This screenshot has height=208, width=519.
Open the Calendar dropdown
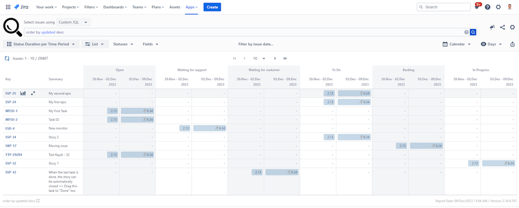tap(457, 44)
